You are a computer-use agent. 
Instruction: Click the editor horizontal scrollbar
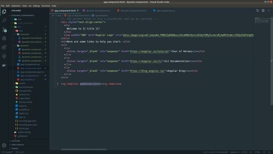click(84, 149)
